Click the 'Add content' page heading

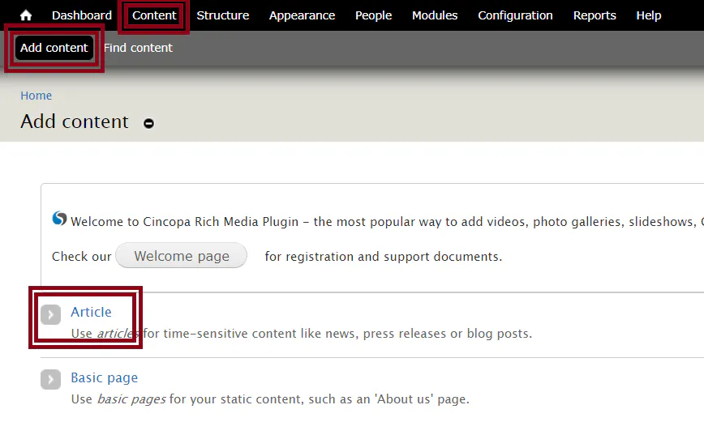click(75, 121)
